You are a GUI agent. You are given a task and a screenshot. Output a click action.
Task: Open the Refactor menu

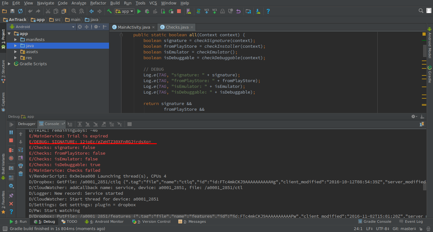98,3
